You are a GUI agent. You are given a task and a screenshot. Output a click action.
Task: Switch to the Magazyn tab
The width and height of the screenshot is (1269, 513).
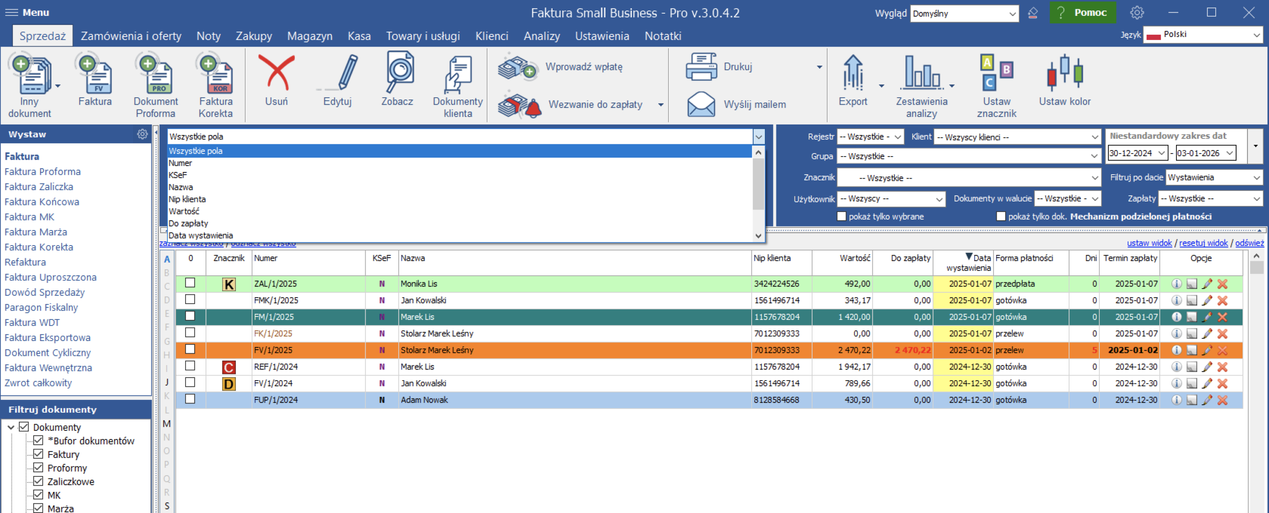click(309, 36)
